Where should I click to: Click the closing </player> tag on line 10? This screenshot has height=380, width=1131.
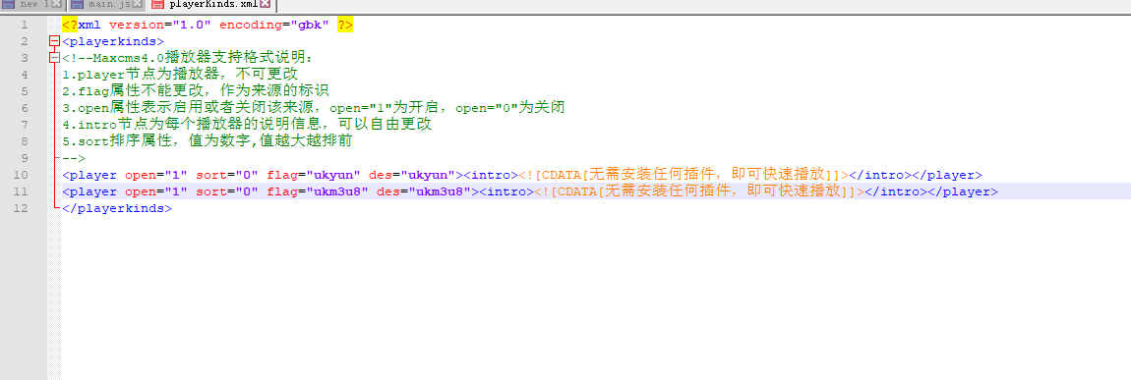coord(947,175)
